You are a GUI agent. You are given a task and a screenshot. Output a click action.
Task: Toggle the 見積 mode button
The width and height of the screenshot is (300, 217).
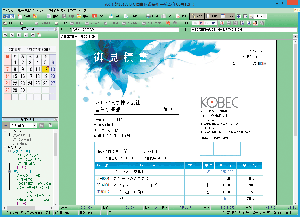click(9, 16)
